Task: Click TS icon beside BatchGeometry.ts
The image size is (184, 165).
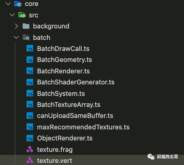Action: coord(30,60)
